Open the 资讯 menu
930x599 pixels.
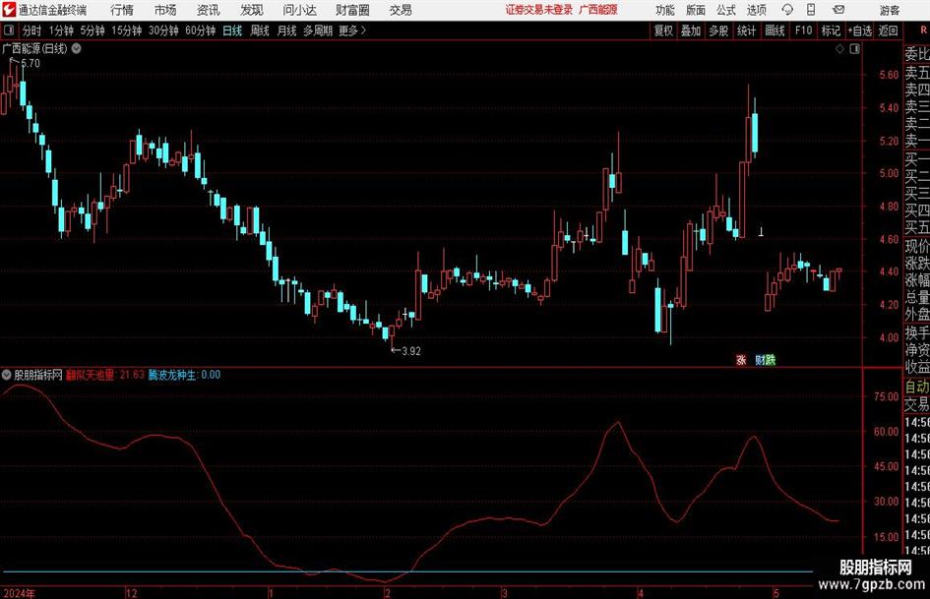click(209, 10)
